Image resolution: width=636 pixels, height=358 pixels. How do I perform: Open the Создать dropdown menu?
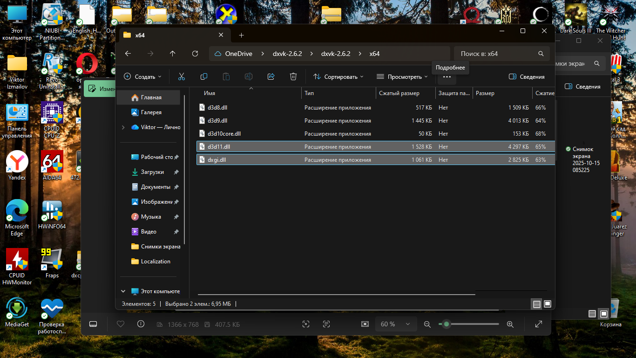(142, 77)
